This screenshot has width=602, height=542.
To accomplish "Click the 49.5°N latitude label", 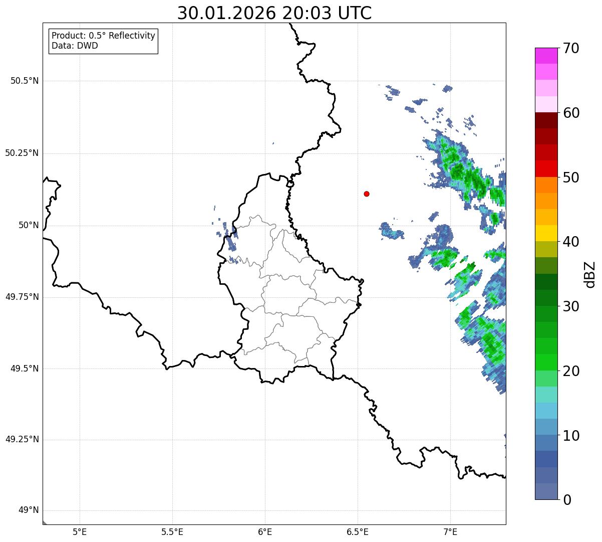I will (25, 369).
